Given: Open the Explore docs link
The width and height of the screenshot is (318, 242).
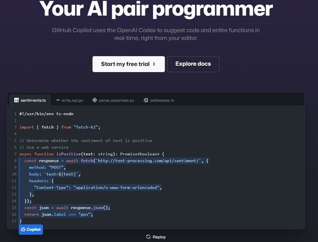Looking at the screenshot, I should [193, 64].
